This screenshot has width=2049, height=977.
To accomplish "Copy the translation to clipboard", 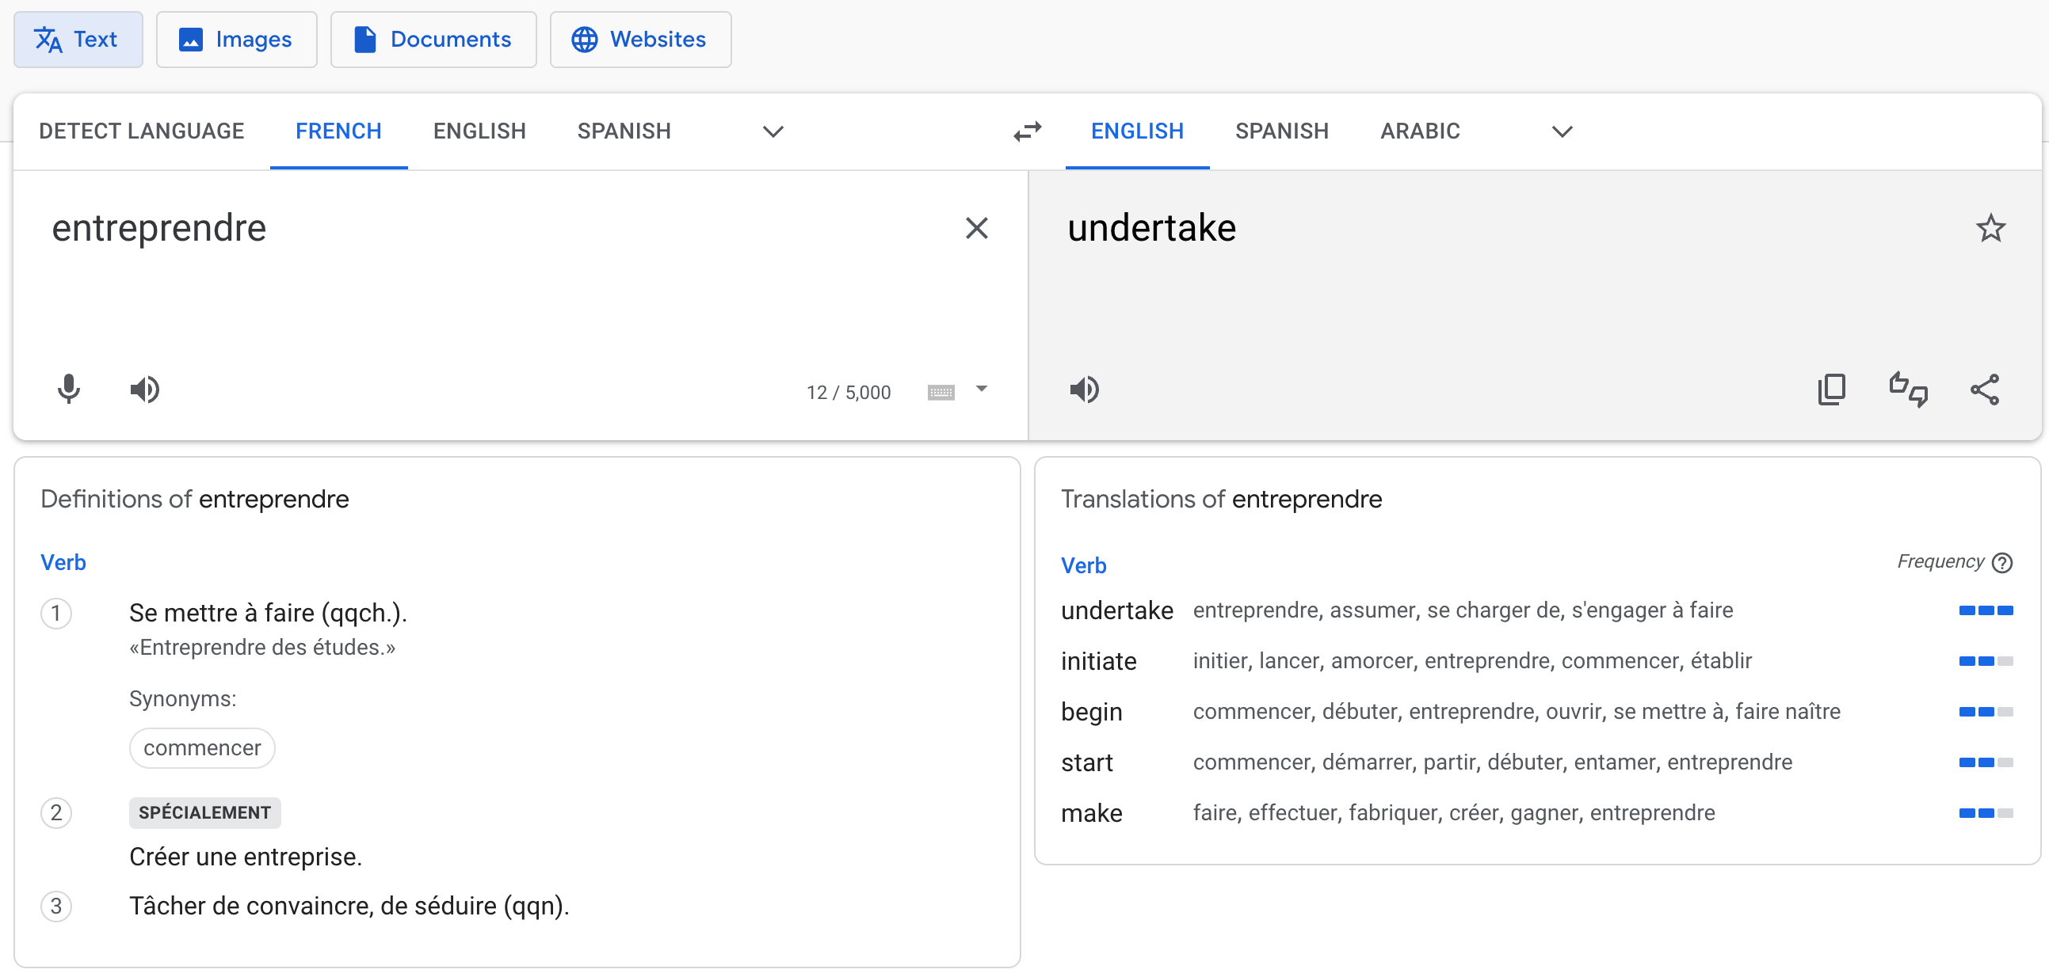I will (1831, 390).
